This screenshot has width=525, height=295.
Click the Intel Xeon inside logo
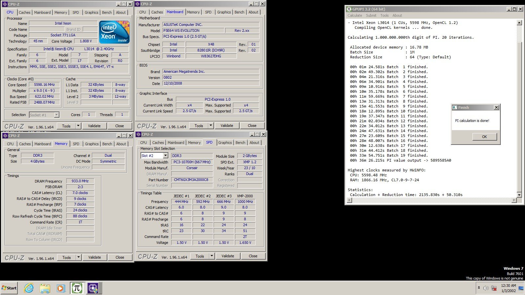pyautogui.click(x=114, y=32)
